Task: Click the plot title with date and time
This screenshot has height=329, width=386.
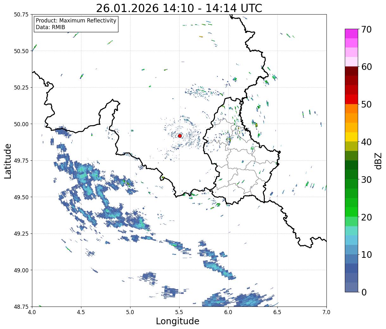Action: tap(179, 8)
